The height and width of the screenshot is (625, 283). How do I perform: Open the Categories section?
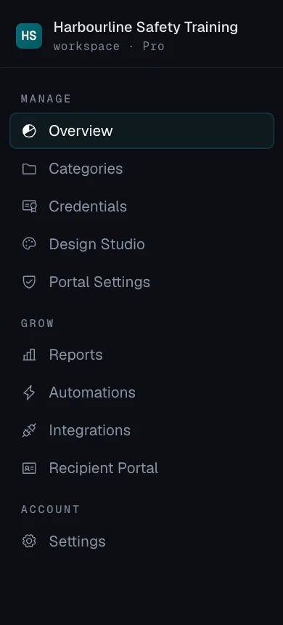point(141,169)
